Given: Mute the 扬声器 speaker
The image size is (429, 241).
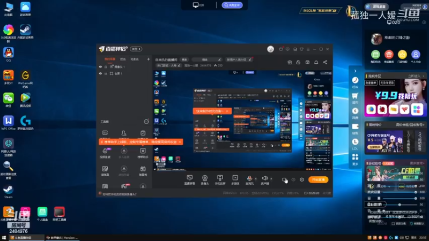Looking at the screenshot, I should [x=264, y=180].
